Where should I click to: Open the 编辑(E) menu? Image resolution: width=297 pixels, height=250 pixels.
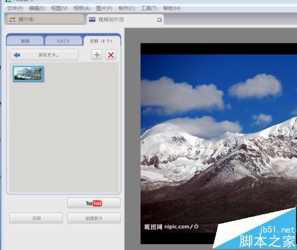coord(37,8)
